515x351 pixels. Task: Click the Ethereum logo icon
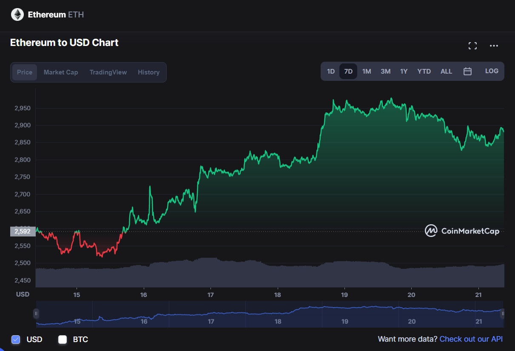pos(17,14)
